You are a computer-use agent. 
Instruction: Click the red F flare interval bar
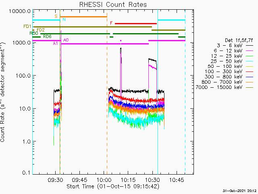coord(136,23)
